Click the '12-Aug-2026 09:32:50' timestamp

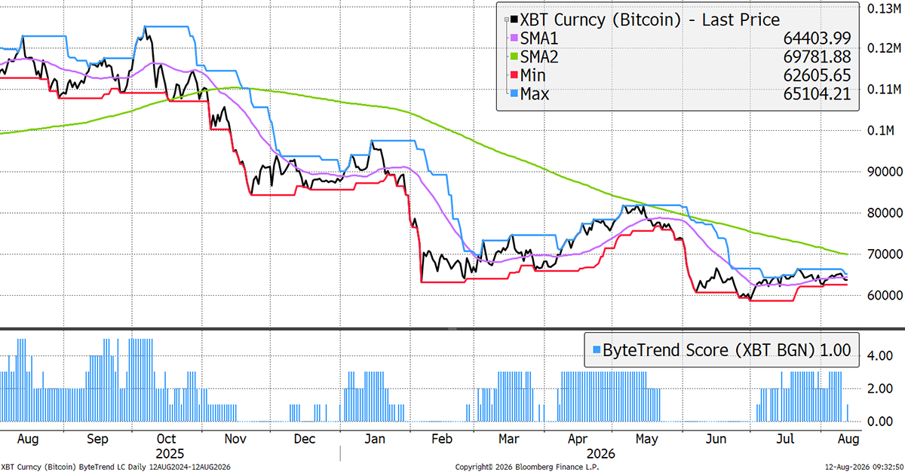pos(865,467)
